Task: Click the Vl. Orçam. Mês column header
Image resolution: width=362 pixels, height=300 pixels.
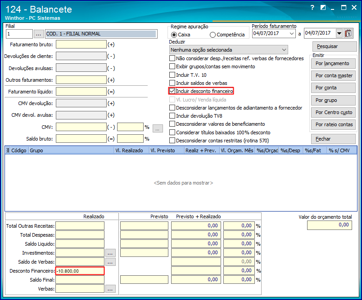Action: [237, 150]
